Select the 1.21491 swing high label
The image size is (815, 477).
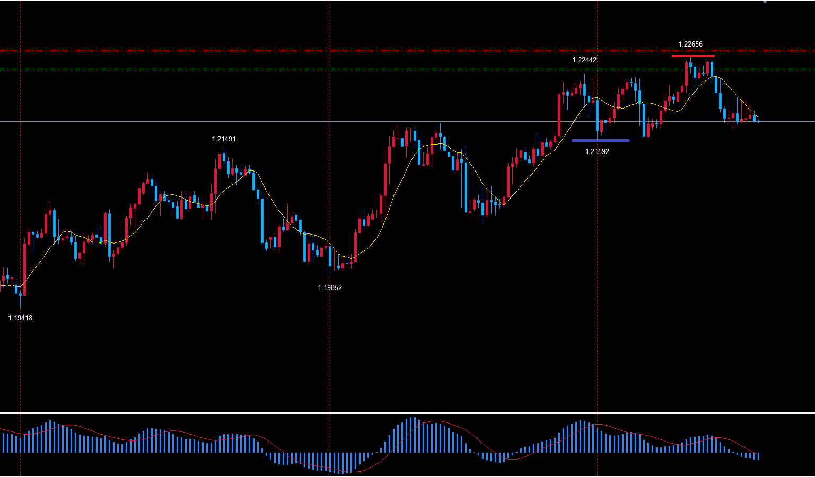click(x=223, y=139)
